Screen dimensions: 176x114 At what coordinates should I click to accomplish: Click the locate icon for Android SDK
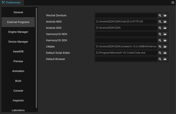coord(160,28)
